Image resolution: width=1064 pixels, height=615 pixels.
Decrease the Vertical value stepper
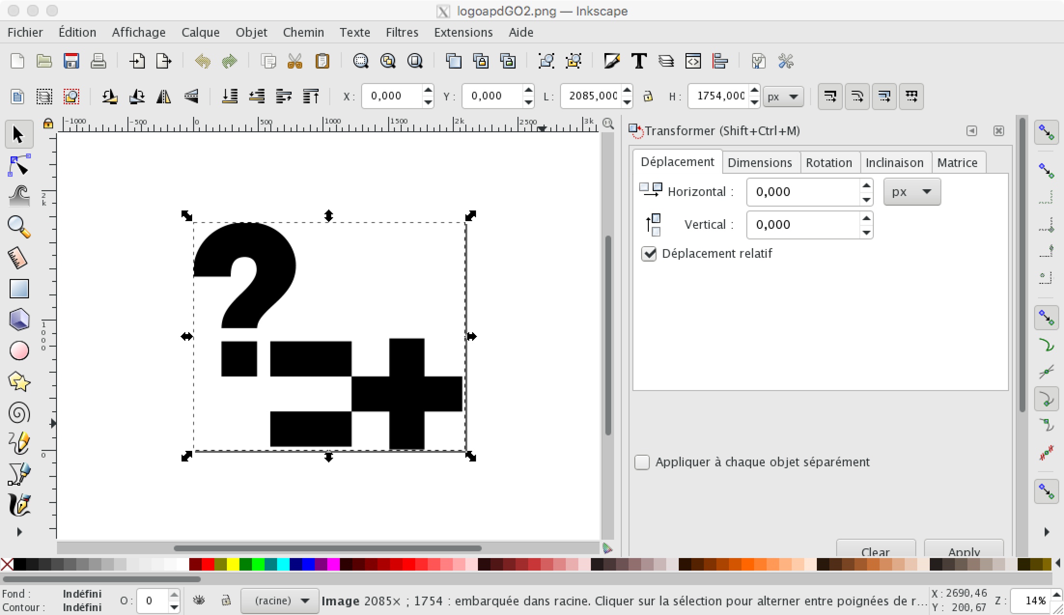point(867,232)
